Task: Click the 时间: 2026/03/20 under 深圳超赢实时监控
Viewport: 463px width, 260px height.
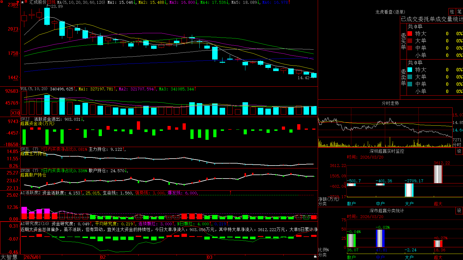Action: [365, 157]
